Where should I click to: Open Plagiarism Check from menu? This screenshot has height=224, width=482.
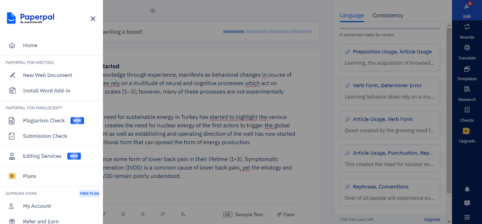coord(44,121)
